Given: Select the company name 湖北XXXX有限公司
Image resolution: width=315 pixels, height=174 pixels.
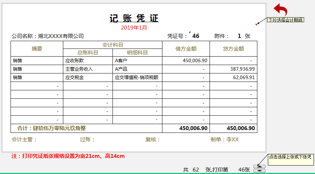Looking at the screenshot, I should coord(61,36).
